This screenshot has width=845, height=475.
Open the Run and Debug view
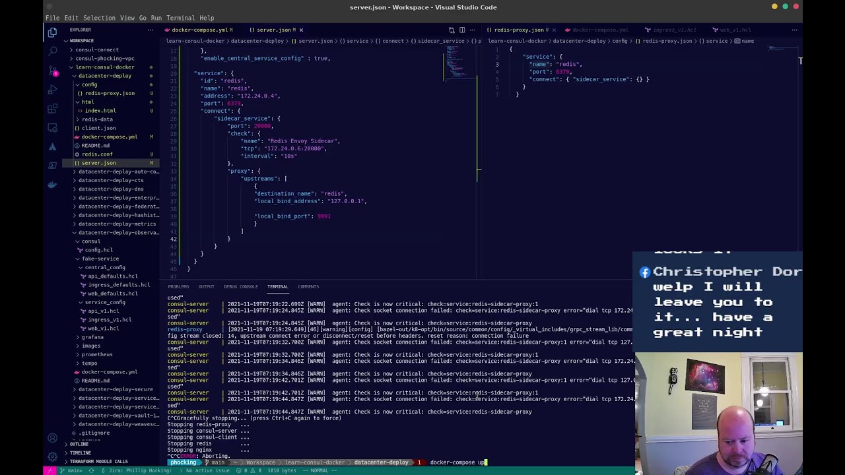[52, 89]
